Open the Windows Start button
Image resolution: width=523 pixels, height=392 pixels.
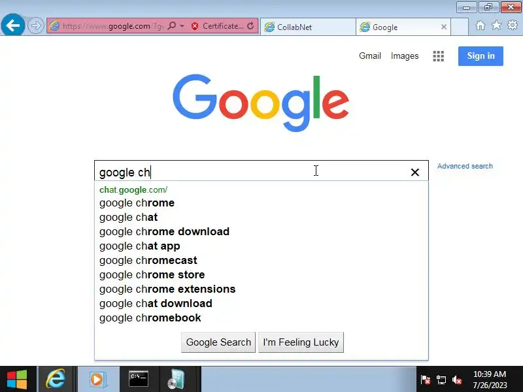tap(17, 379)
